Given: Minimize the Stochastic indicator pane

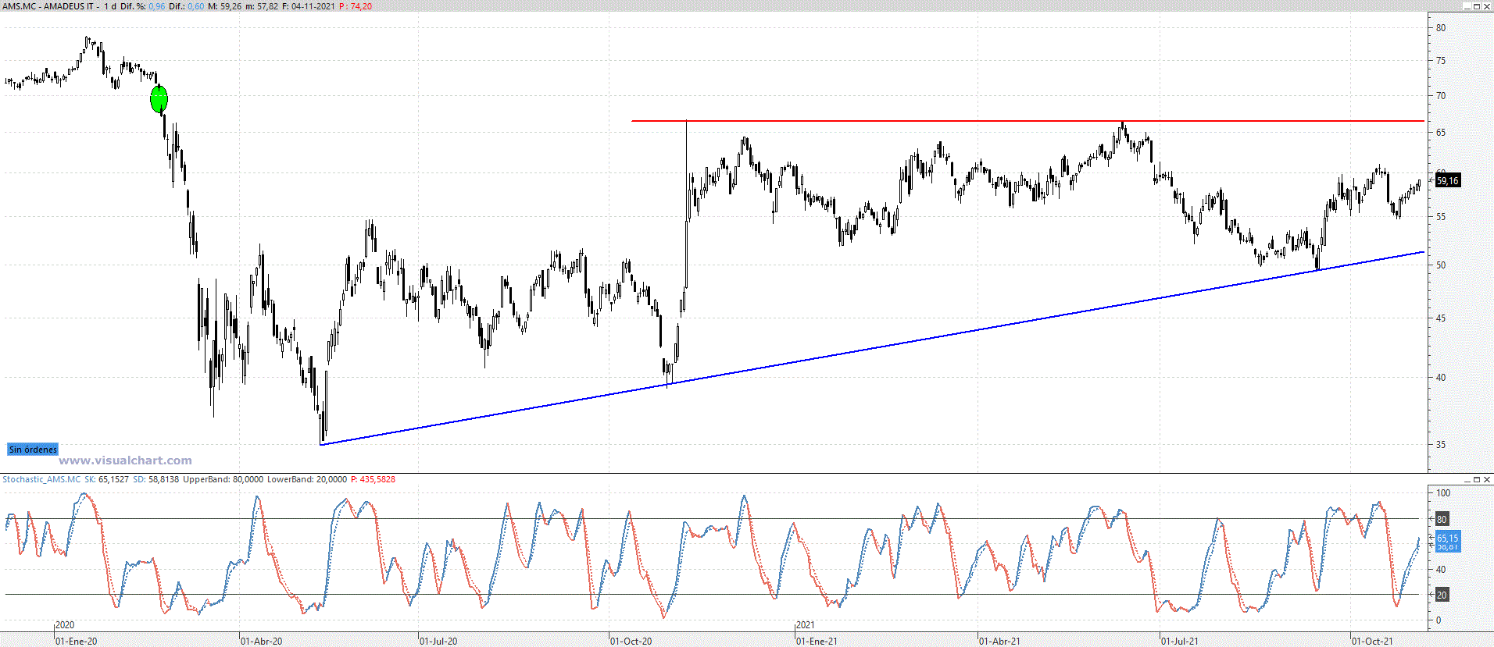Looking at the screenshot, I should (x=1467, y=479).
